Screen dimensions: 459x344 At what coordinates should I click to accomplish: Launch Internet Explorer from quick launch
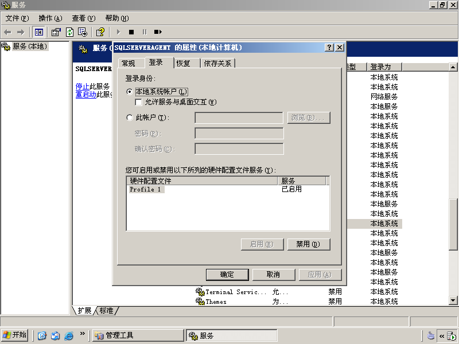click(x=69, y=335)
